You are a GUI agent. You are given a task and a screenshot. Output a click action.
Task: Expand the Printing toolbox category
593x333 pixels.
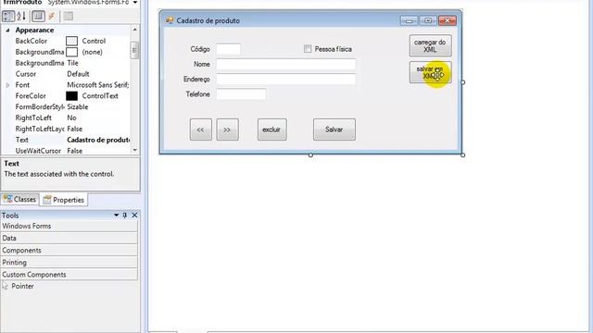point(69,263)
